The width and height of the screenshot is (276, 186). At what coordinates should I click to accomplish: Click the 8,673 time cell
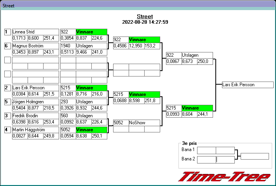[189, 61]
